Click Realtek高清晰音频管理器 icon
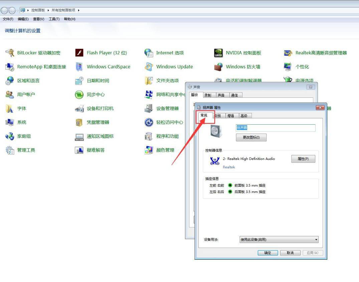The height and width of the screenshot is (282, 359). 288,53
